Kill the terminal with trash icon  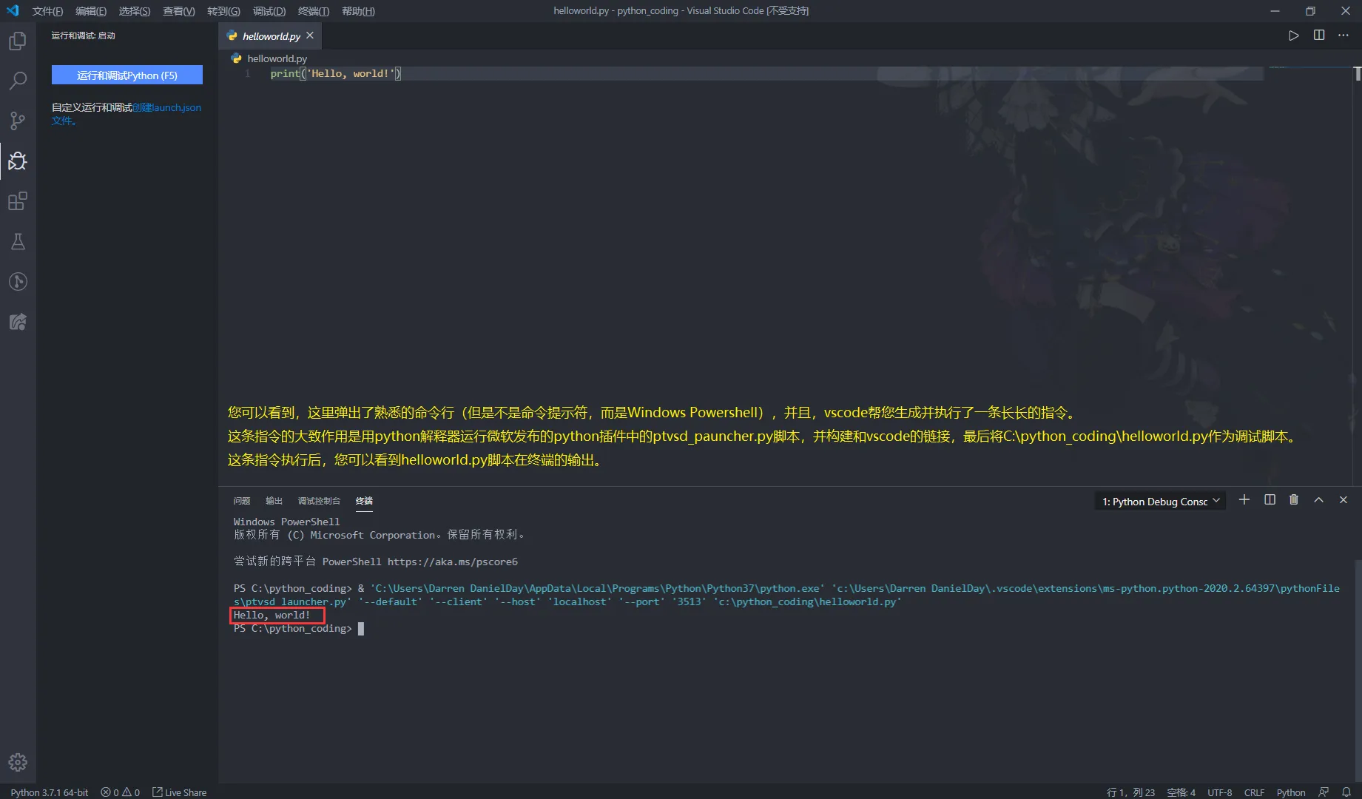(1294, 500)
